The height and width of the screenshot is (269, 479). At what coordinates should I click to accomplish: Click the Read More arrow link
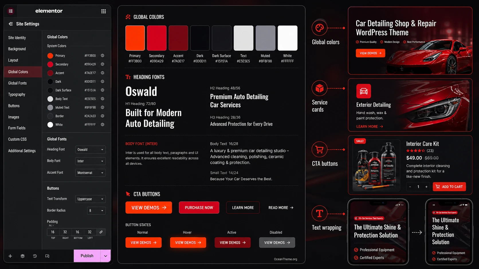coord(281,208)
